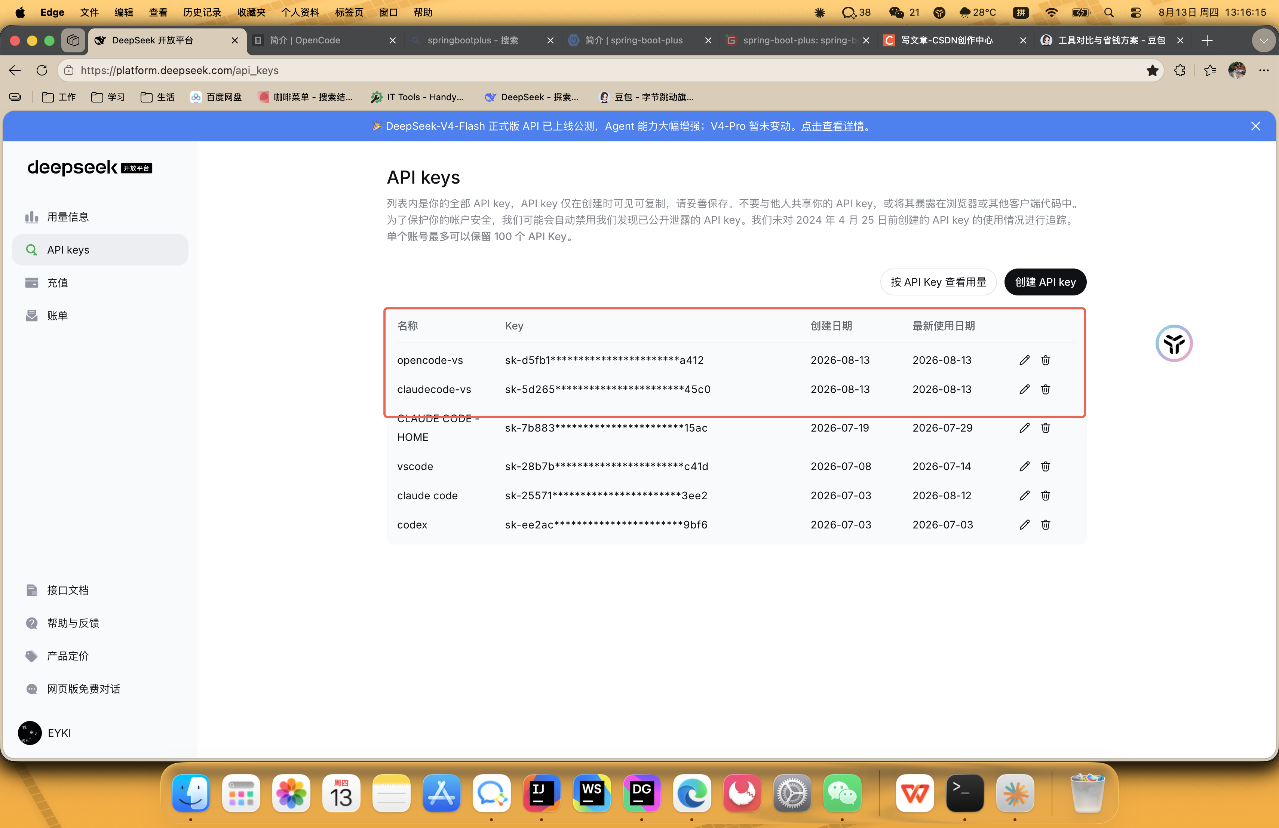Delete the opencode-vs API key
The image size is (1279, 828).
[1045, 360]
